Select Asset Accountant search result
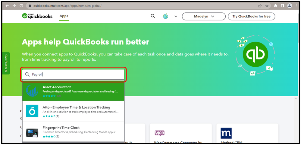Screen dimensions: 301x145 [73, 92]
